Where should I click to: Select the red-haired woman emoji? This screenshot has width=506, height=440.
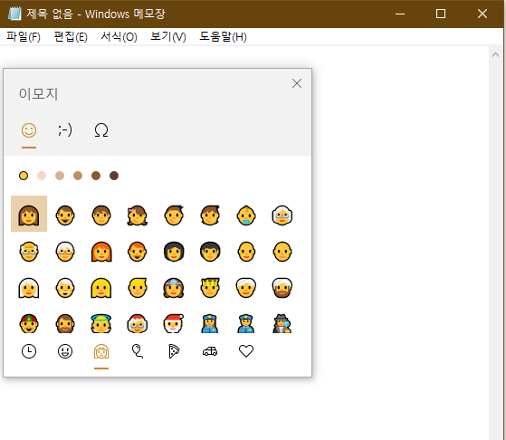(101, 252)
